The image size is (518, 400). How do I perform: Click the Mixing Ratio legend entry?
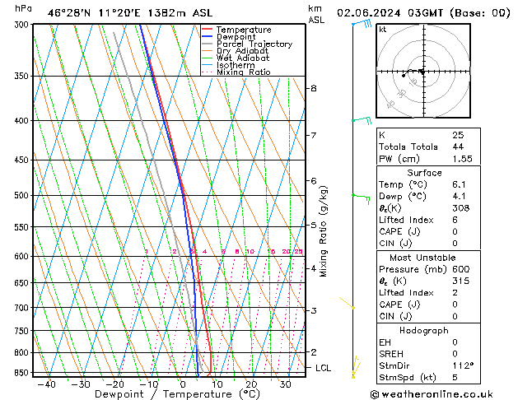242,72
